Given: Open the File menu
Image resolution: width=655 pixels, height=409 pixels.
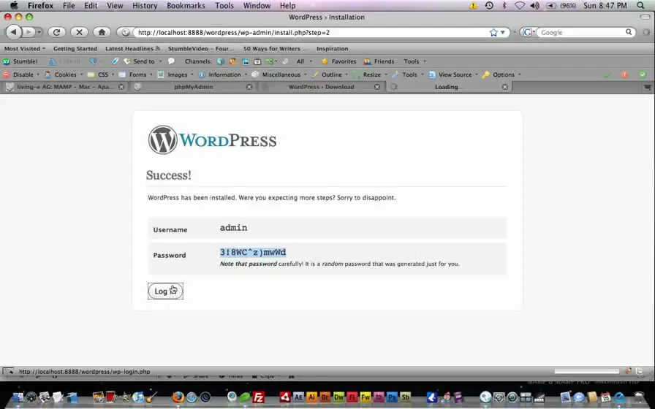Looking at the screenshot, I should 69,5.
